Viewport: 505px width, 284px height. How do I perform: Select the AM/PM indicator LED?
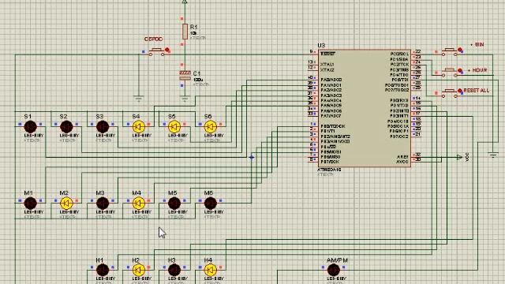[333, 270]
